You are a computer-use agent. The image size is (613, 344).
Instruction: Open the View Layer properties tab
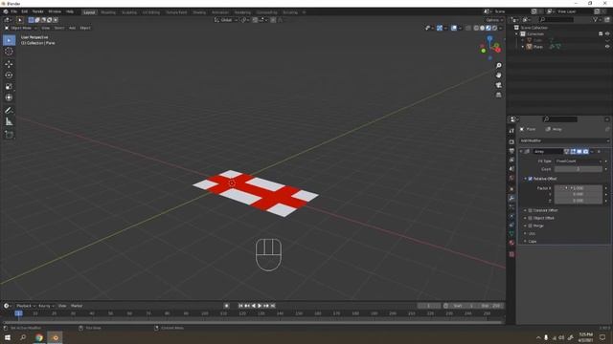pos(511,160)
